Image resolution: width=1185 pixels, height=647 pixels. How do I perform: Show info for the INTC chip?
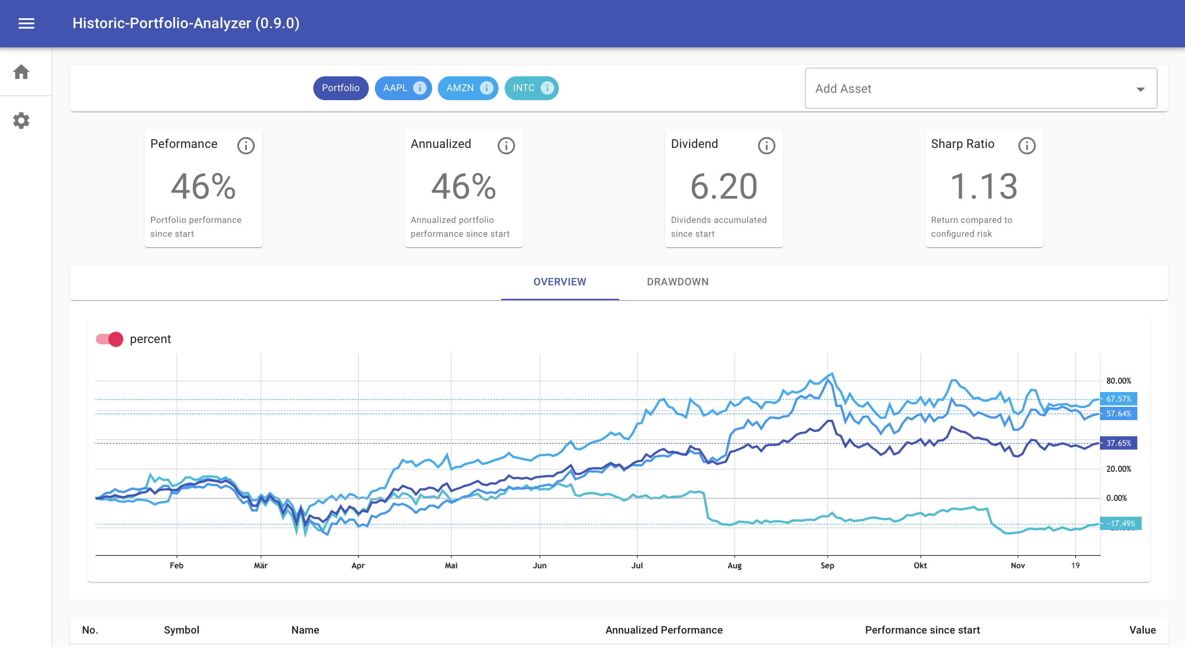547,88
